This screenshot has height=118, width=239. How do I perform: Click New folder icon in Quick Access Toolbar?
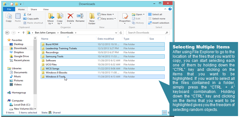[x=16, y=4]
